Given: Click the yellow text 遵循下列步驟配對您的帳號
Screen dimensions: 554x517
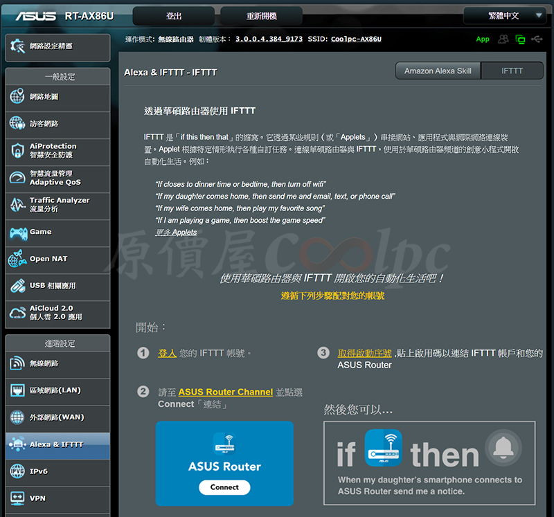Looking at the screenshot, I should (x=332, y=296).
